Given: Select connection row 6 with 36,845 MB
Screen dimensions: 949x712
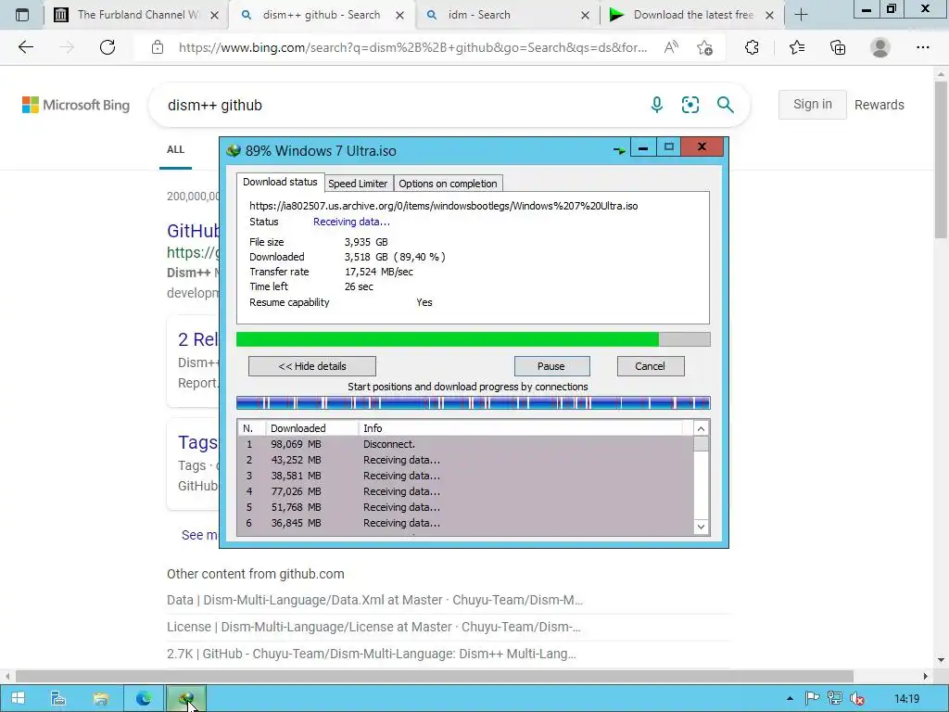Looking at the screenshot, I should click(x=465, y=523).
